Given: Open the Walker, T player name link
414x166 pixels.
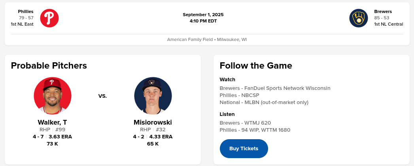Looking at the screenshot, I should (x=52, y=122).
